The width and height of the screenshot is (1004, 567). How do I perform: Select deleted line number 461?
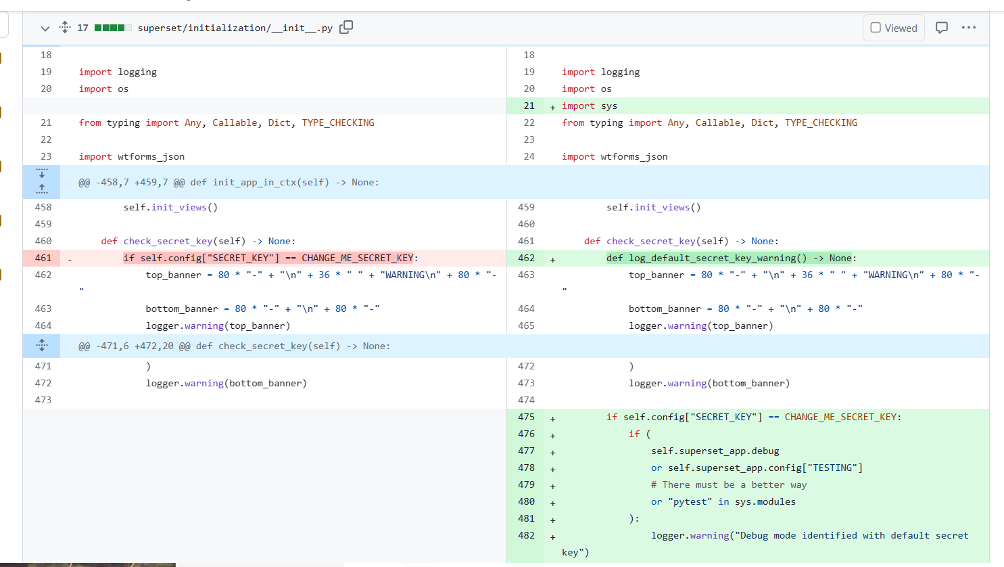point(43,258)
